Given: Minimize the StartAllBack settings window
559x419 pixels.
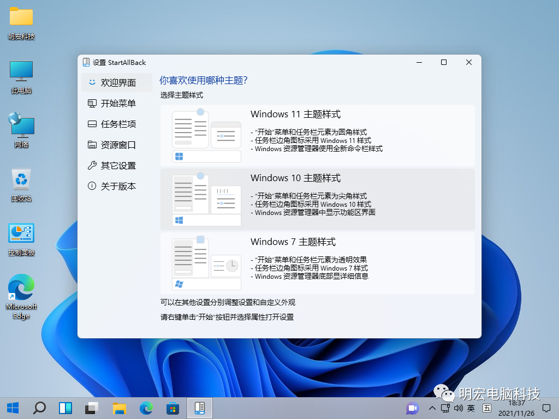Looking at the screenshot, I should (x=419, y=62).
